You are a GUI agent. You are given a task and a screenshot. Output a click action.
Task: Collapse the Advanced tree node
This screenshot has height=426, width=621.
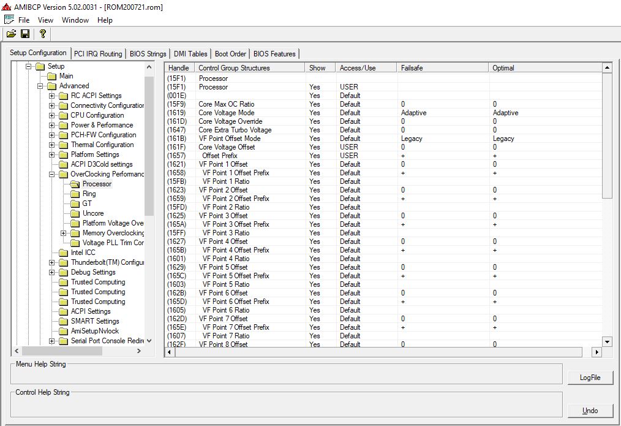click(x=40, y=86)
